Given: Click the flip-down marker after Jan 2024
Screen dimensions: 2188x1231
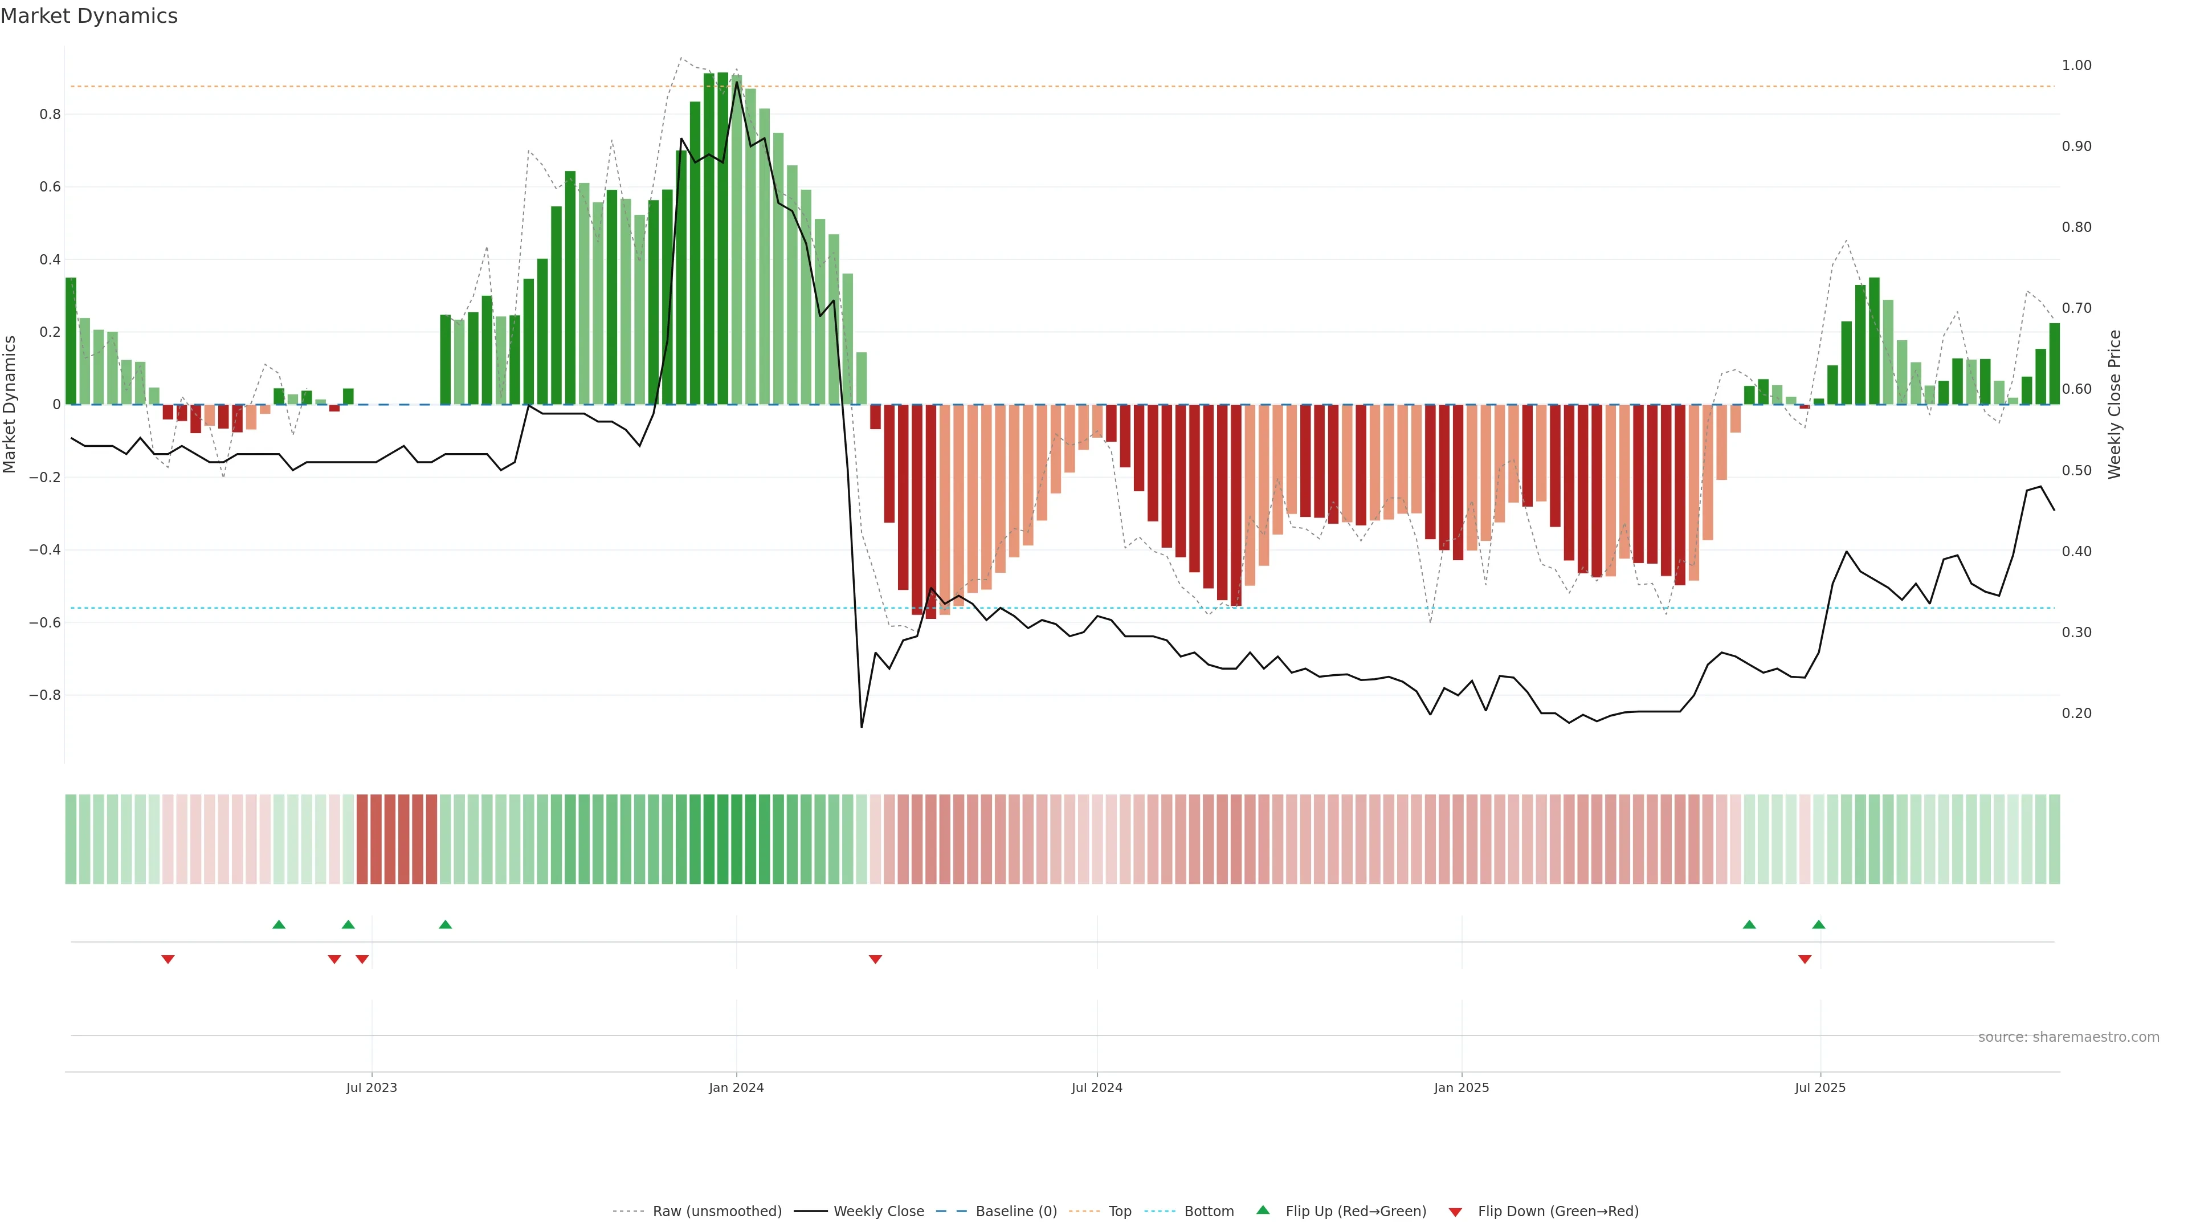Looking at the screenshot, I should (x=876, y=959).
